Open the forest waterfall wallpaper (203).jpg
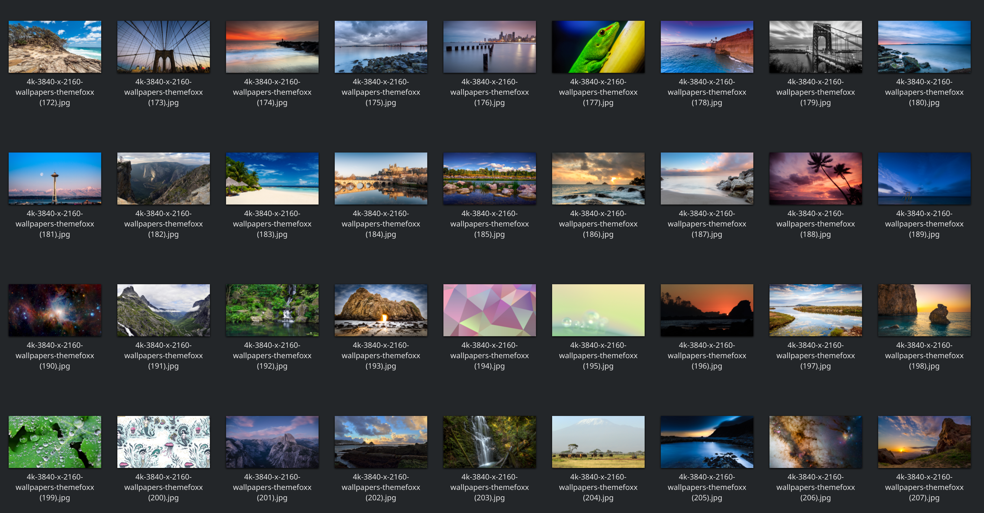984x513 pixels. pyautogui.click(x=489, y=442)
